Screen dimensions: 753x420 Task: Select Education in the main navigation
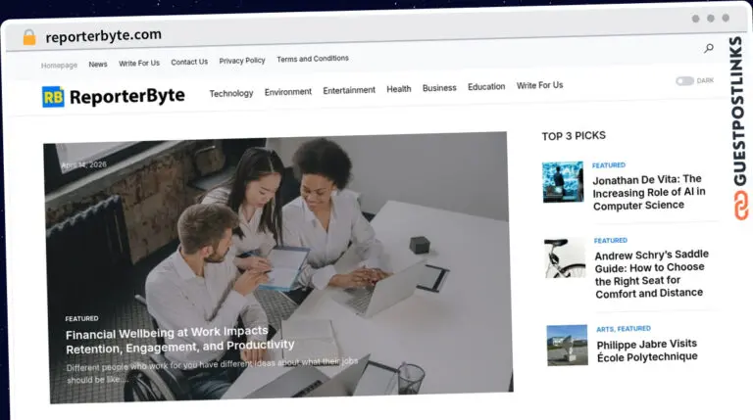486,87
